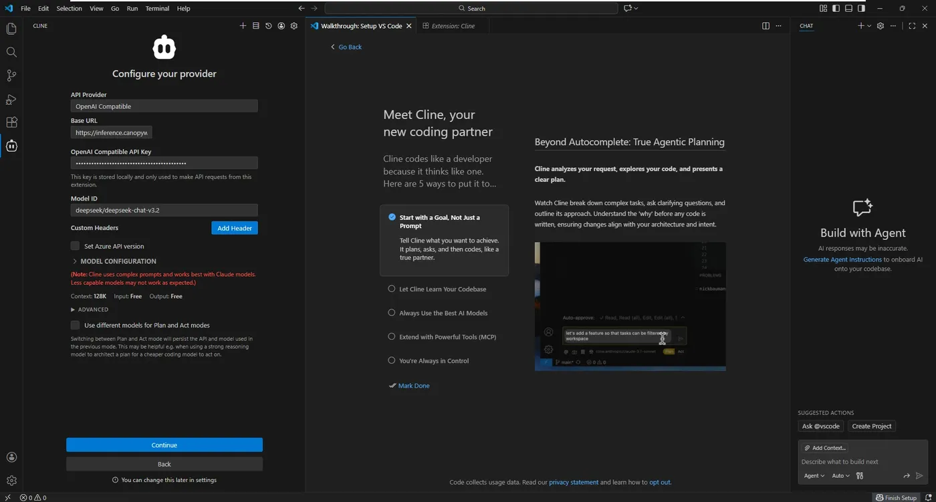Open the notifications bell in the status bar
Viewport: 936px width, 502px height.
929,497
